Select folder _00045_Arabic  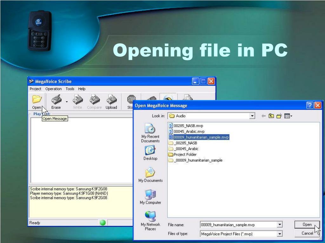coord(183,149)
